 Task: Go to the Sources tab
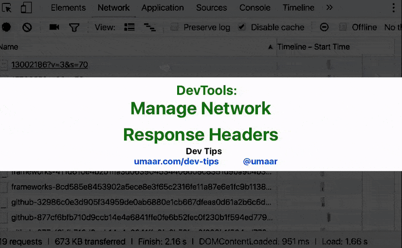pyautogui.click(x=212, y=8)
